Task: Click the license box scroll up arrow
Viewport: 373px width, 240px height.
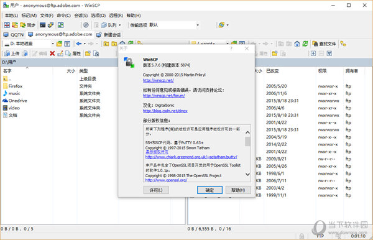Action: click(247, 132)
